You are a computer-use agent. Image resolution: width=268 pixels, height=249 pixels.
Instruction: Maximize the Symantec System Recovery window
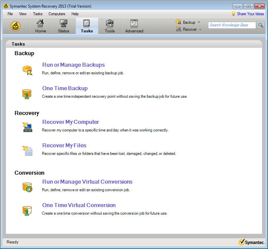(x=249, y=6)
